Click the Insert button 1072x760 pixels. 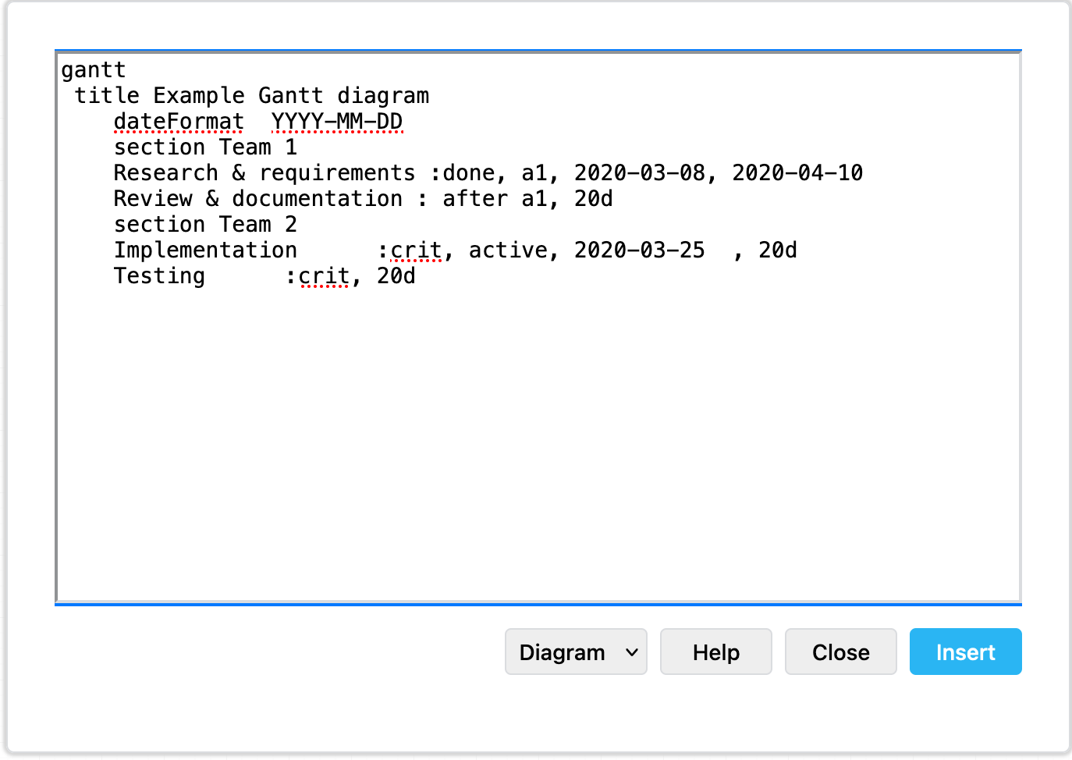[x=965, y=652]
